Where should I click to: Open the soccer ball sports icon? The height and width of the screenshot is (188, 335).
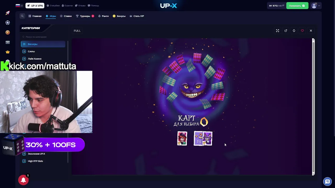(x=8, y=23)
